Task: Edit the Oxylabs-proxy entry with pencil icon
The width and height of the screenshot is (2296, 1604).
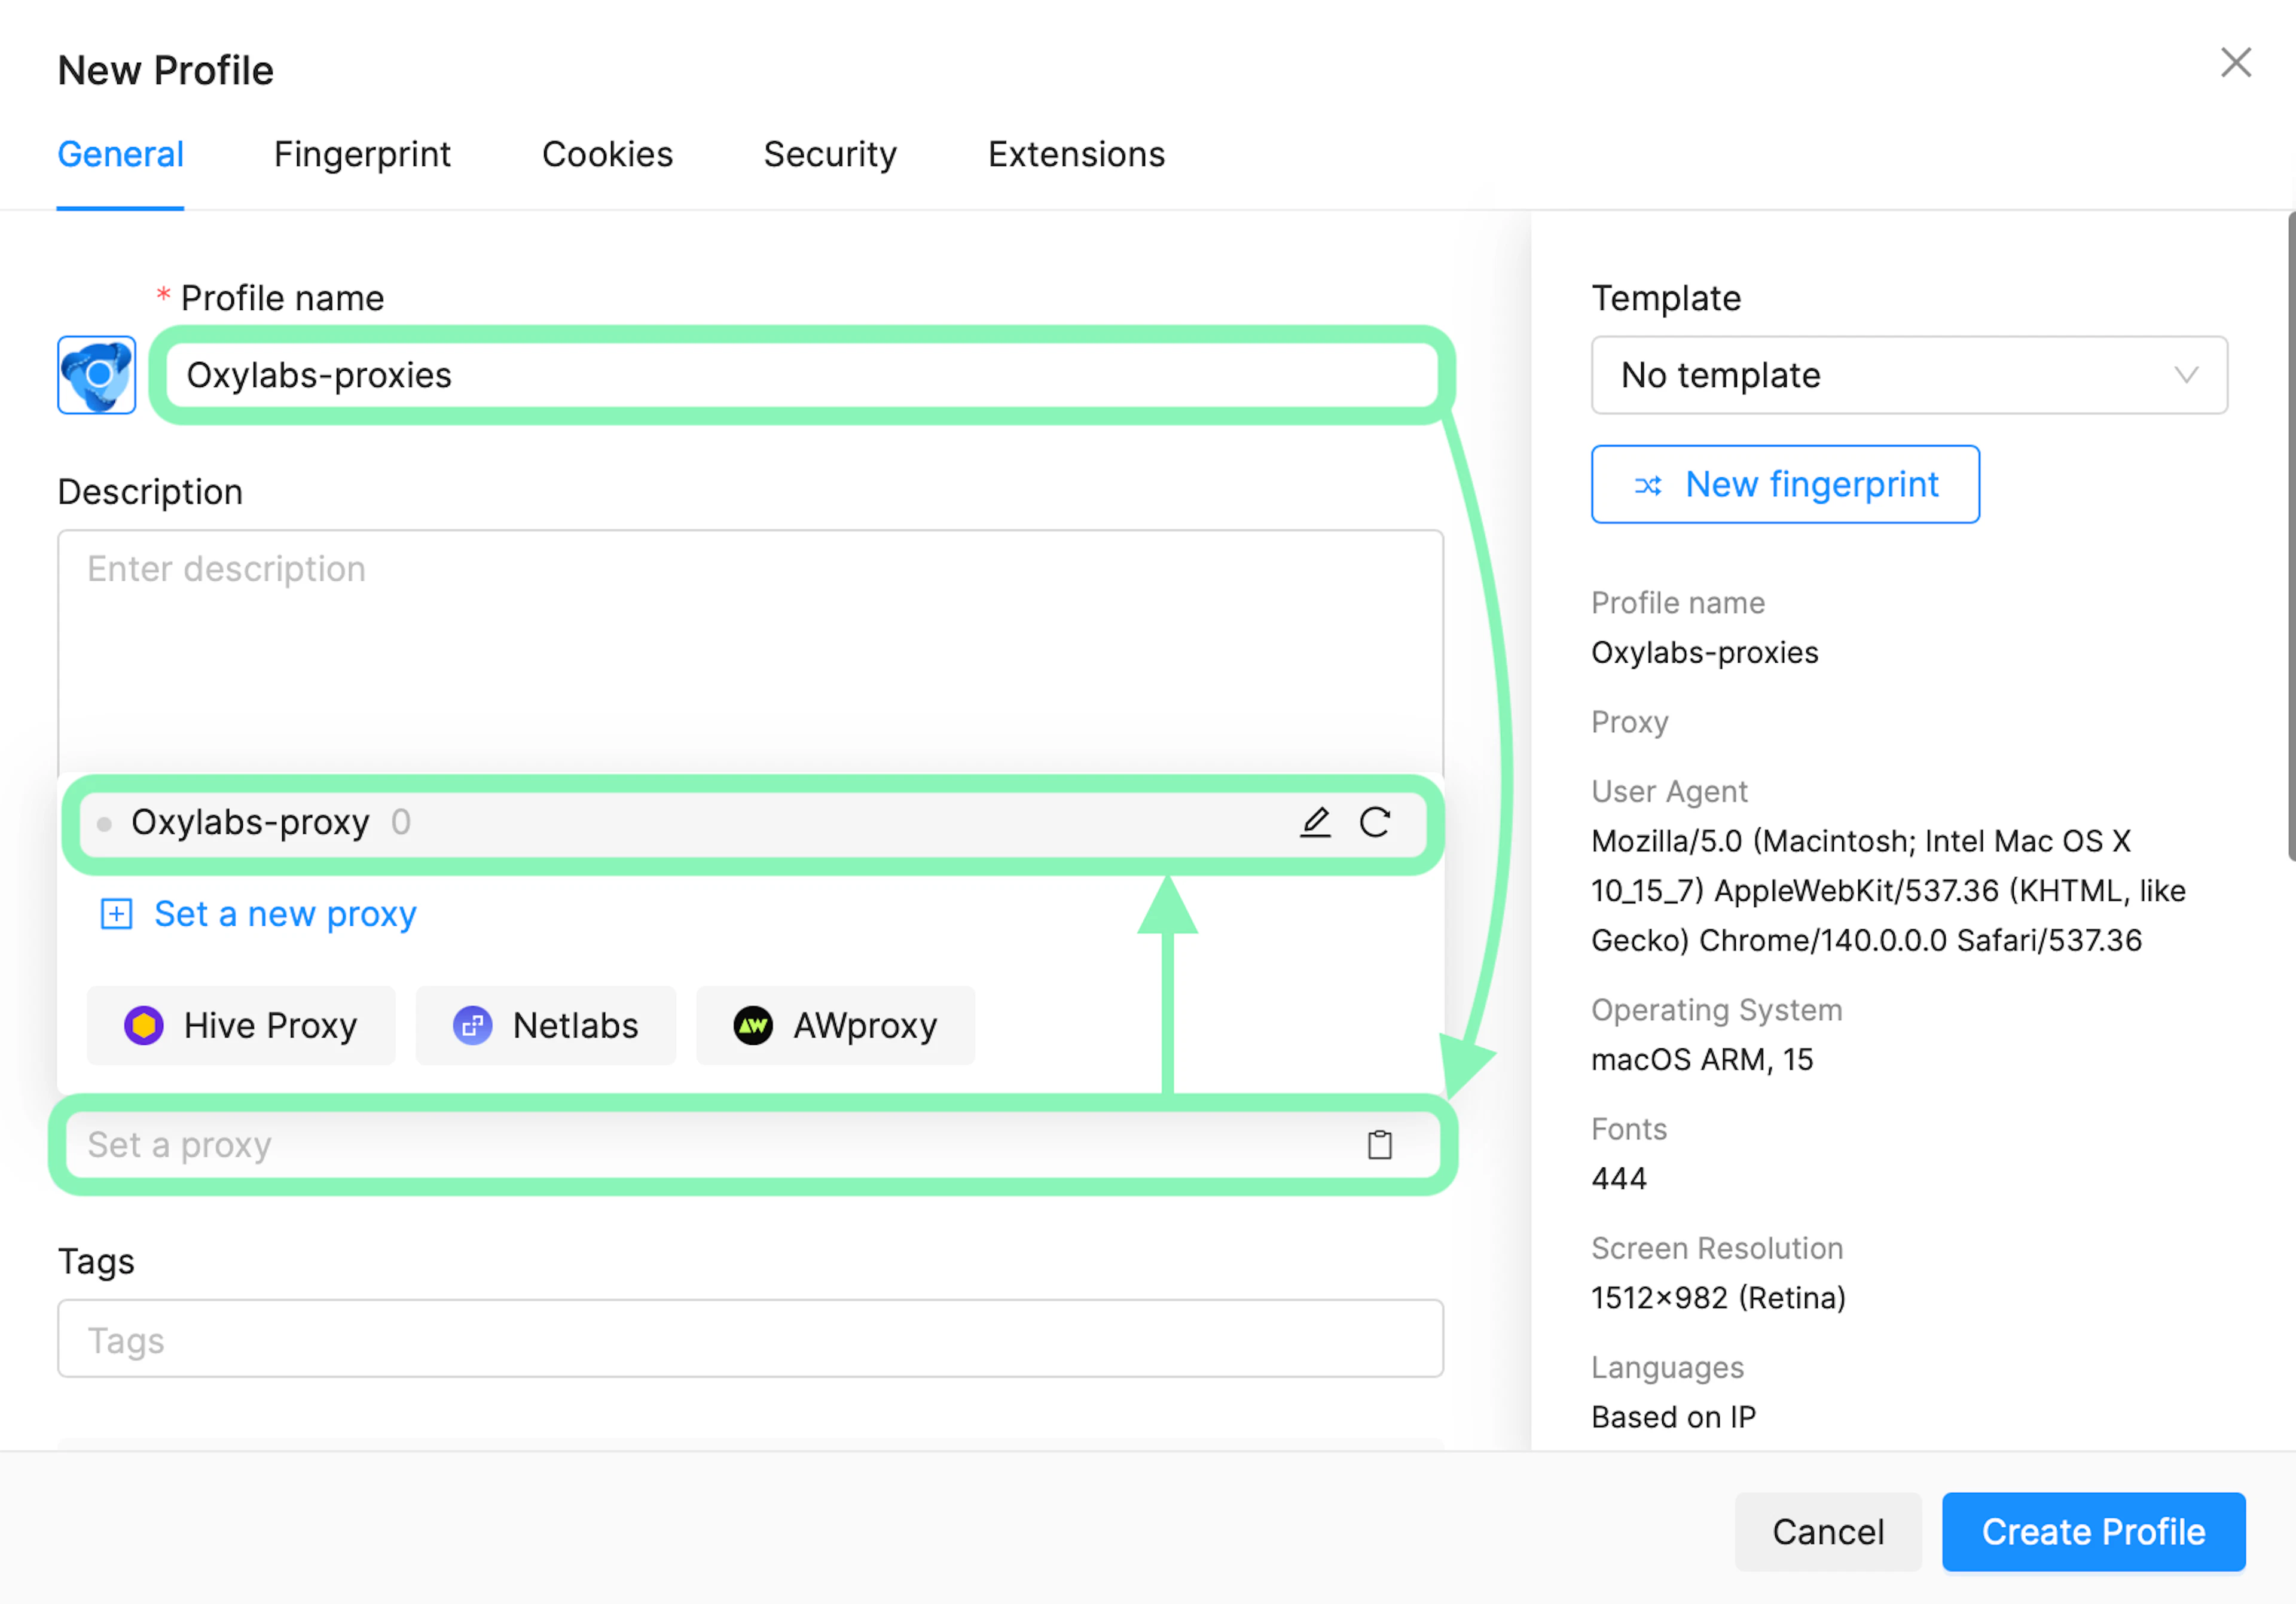Action: point(1315,822)
